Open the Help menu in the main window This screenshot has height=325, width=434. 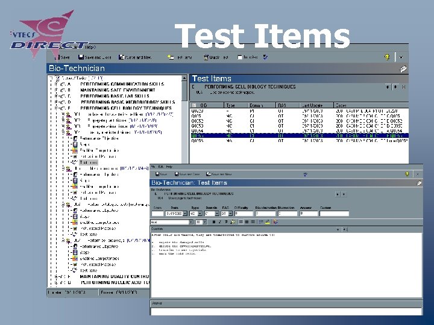coord(90,48)
